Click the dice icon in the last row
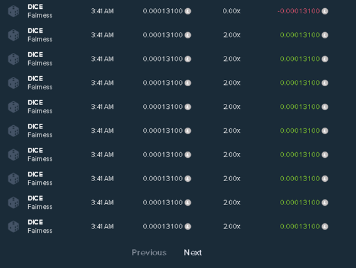356x268 pixels. tap(13, 226)
